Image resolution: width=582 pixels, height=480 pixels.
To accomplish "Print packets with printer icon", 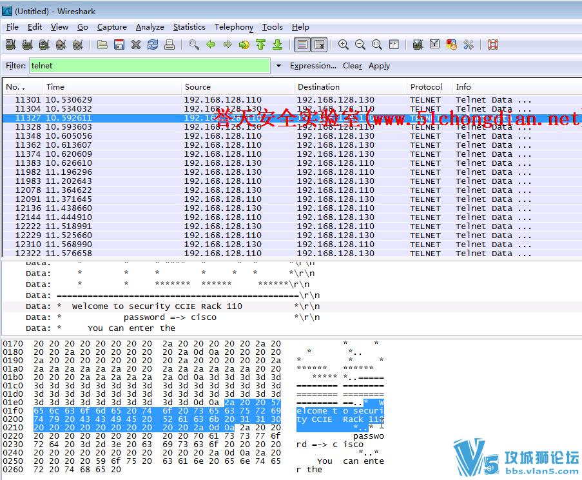I will 170,45.
